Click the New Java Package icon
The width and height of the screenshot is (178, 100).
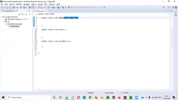[x=21, y=7]
